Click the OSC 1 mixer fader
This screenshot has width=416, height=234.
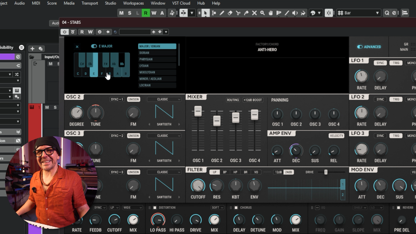(198, 111)
